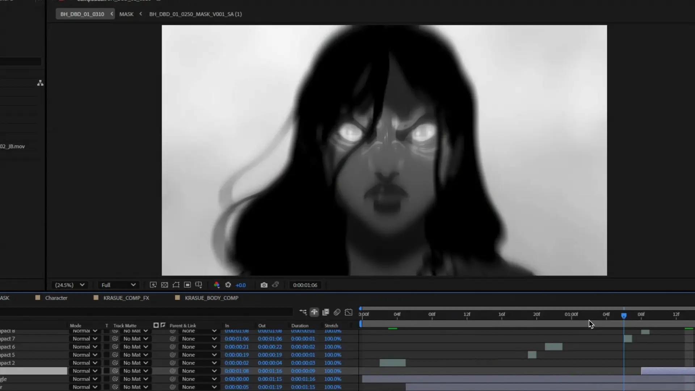Click the Region of Interest icon
This screenshot has height=391, width=695.
click(187, 285)
